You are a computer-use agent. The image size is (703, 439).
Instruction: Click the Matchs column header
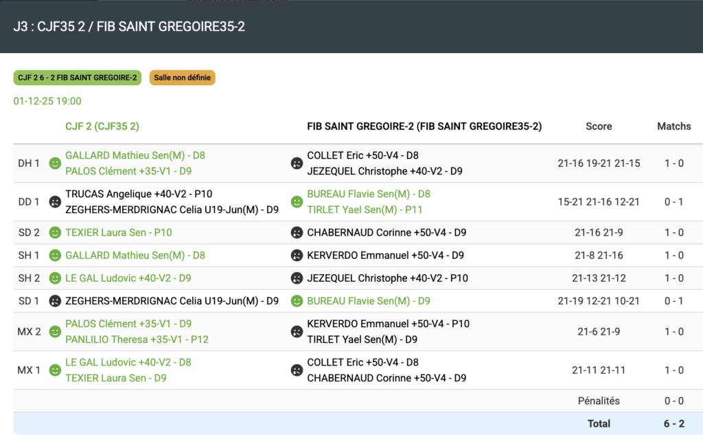point(673,126)
